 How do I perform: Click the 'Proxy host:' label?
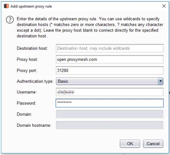27,60
